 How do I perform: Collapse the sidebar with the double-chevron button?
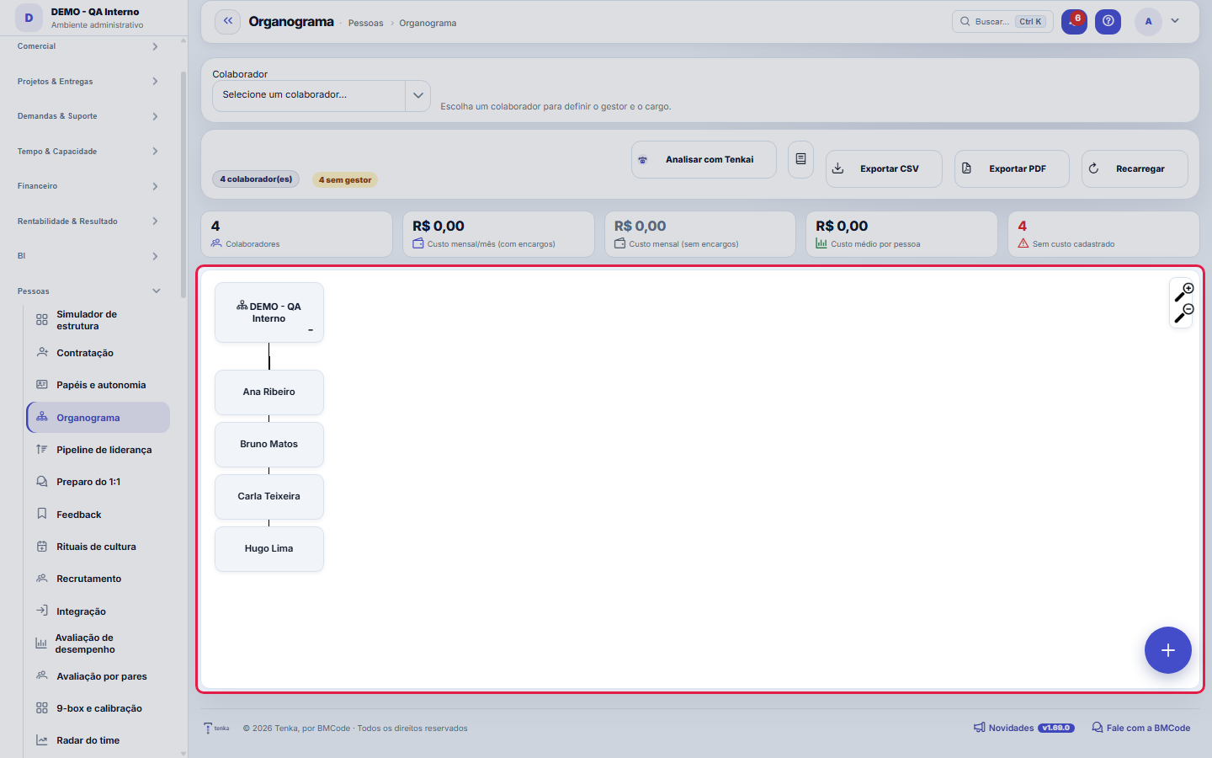pos(228,22)
